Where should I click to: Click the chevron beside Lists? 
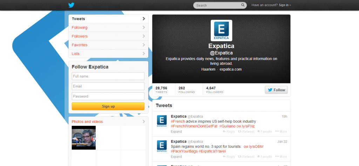tap(144, 54)
